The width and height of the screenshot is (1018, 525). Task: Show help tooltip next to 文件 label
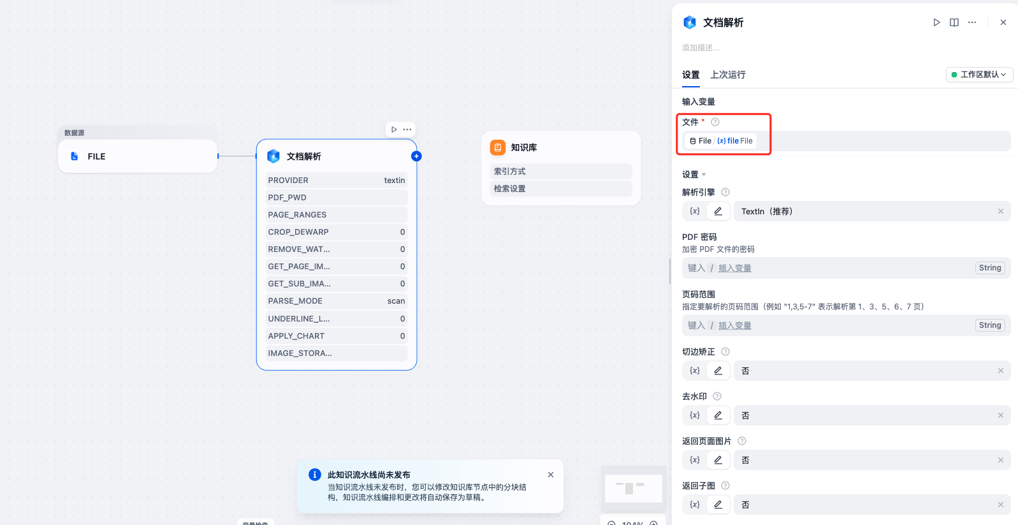(715, 122)
